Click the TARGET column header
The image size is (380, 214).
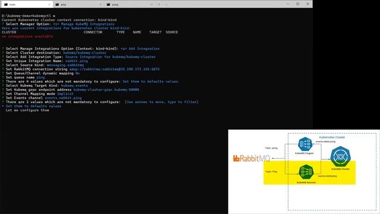pyautogui.click(x=156, y=32)
